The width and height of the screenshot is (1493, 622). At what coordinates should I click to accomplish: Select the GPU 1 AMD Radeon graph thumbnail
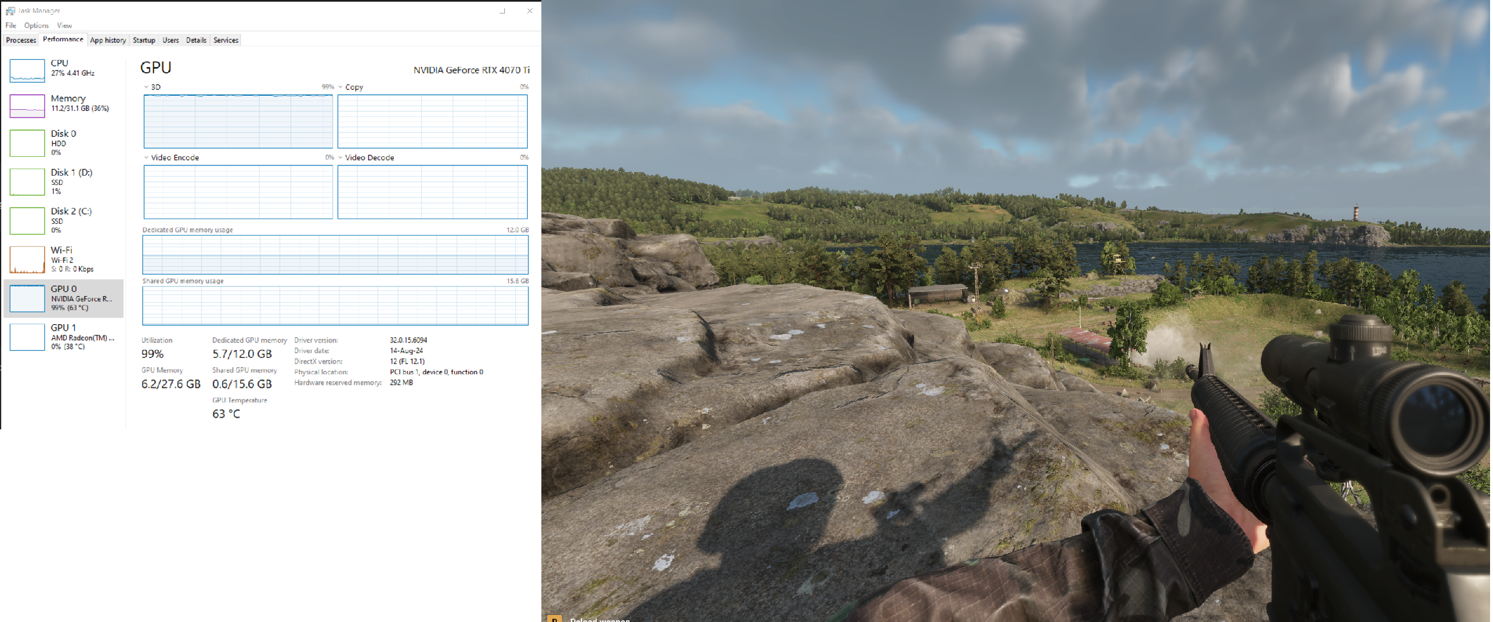pyautogui.click(x=27, y=337)
